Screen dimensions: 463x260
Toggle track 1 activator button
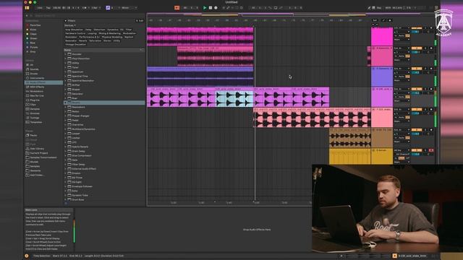417,27
